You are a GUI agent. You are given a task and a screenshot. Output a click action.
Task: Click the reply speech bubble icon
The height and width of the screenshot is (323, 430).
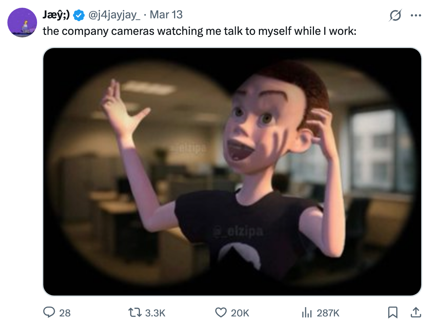[49, 312]
